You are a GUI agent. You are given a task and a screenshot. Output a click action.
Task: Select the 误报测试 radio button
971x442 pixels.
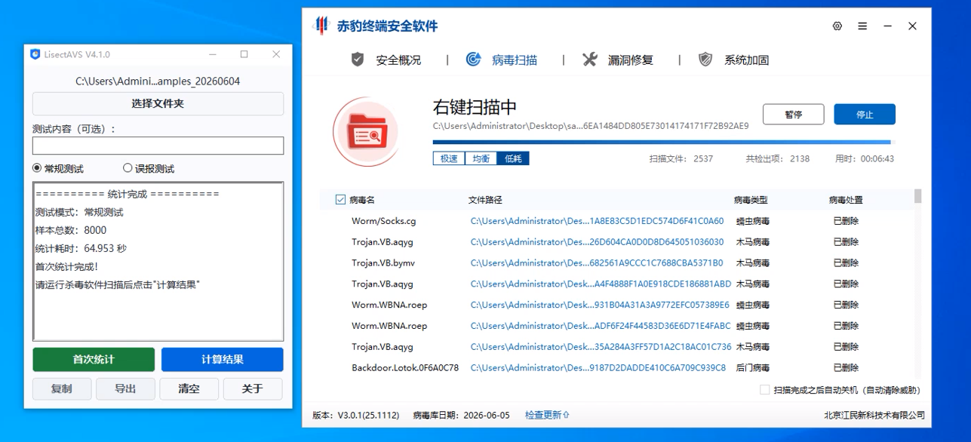point(128,168)
